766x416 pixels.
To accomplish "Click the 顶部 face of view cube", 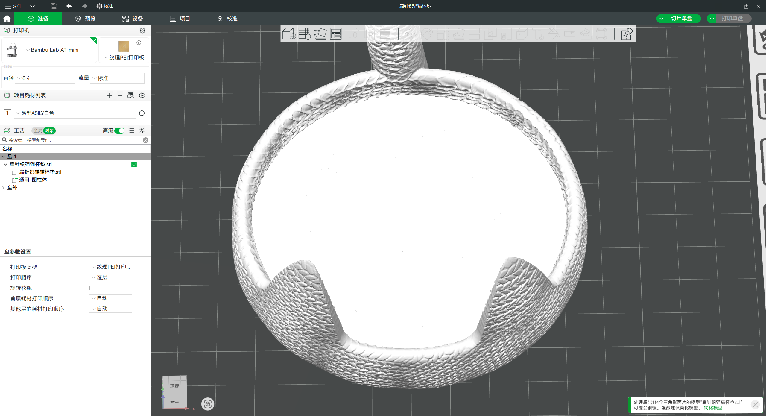I will (x=175, y=386).
